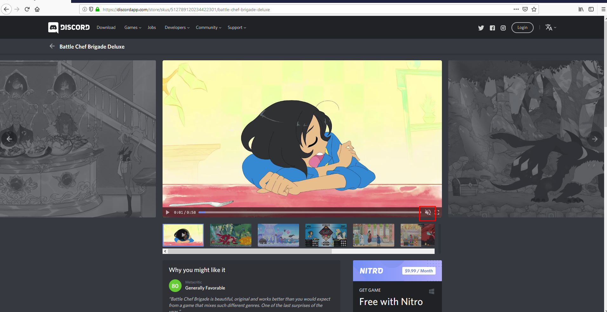Click the Windows platform icon near Get Game
The height and width of the screenshot is (312, 607).
coord(431,291)
